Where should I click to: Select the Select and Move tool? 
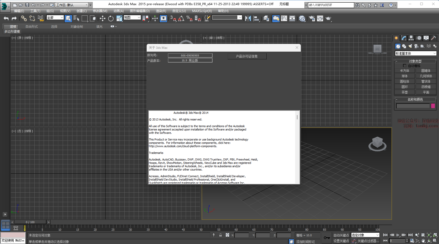click(102, 18)
